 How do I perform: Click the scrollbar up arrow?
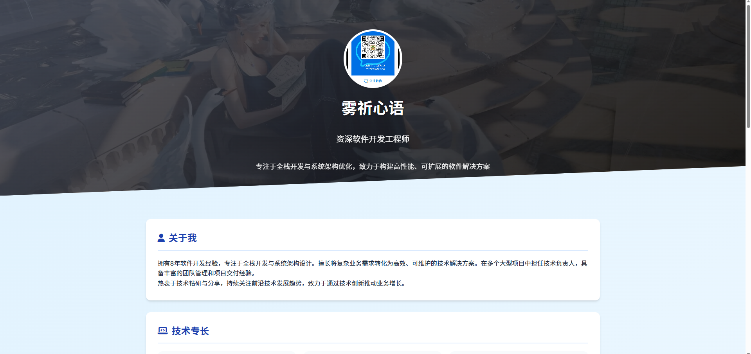[748, 2]
